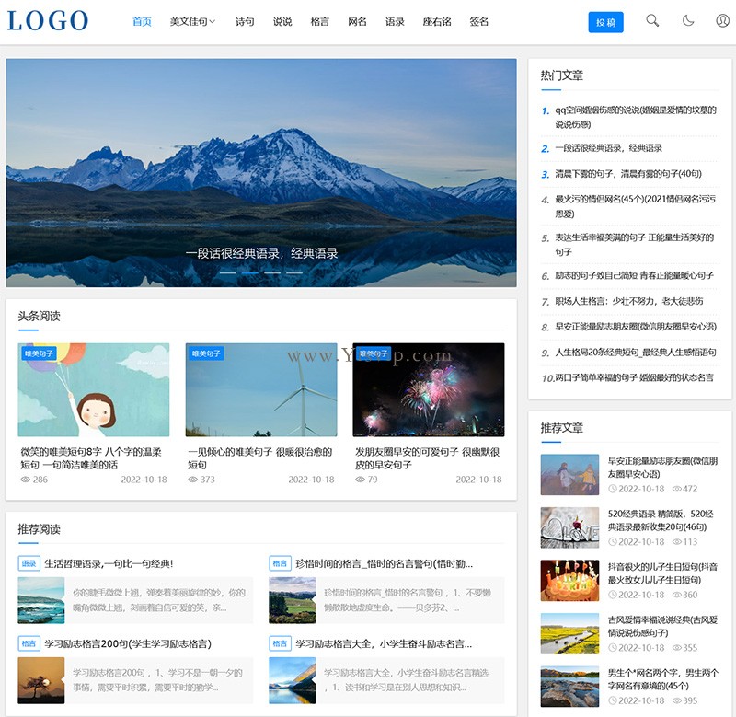Click the eye icon showing 472 in 推荐文章

point(676,488)
